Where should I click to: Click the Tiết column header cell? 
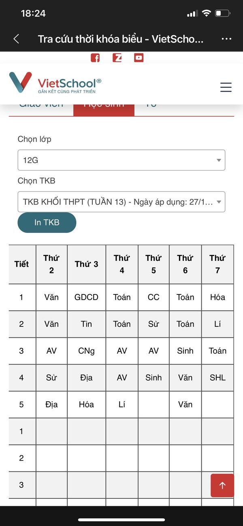tap(22, 264)
